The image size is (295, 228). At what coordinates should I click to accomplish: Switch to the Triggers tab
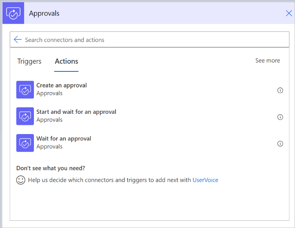click(x=29, y=61)
